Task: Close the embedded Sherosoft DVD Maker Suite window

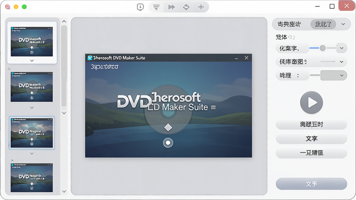Action: point(246,58)
